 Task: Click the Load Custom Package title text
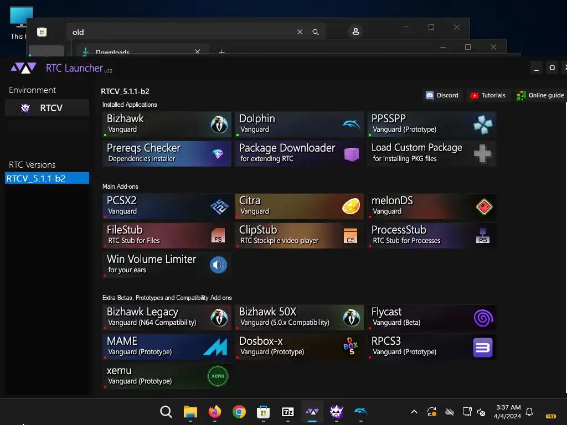(x=417, y=147)
